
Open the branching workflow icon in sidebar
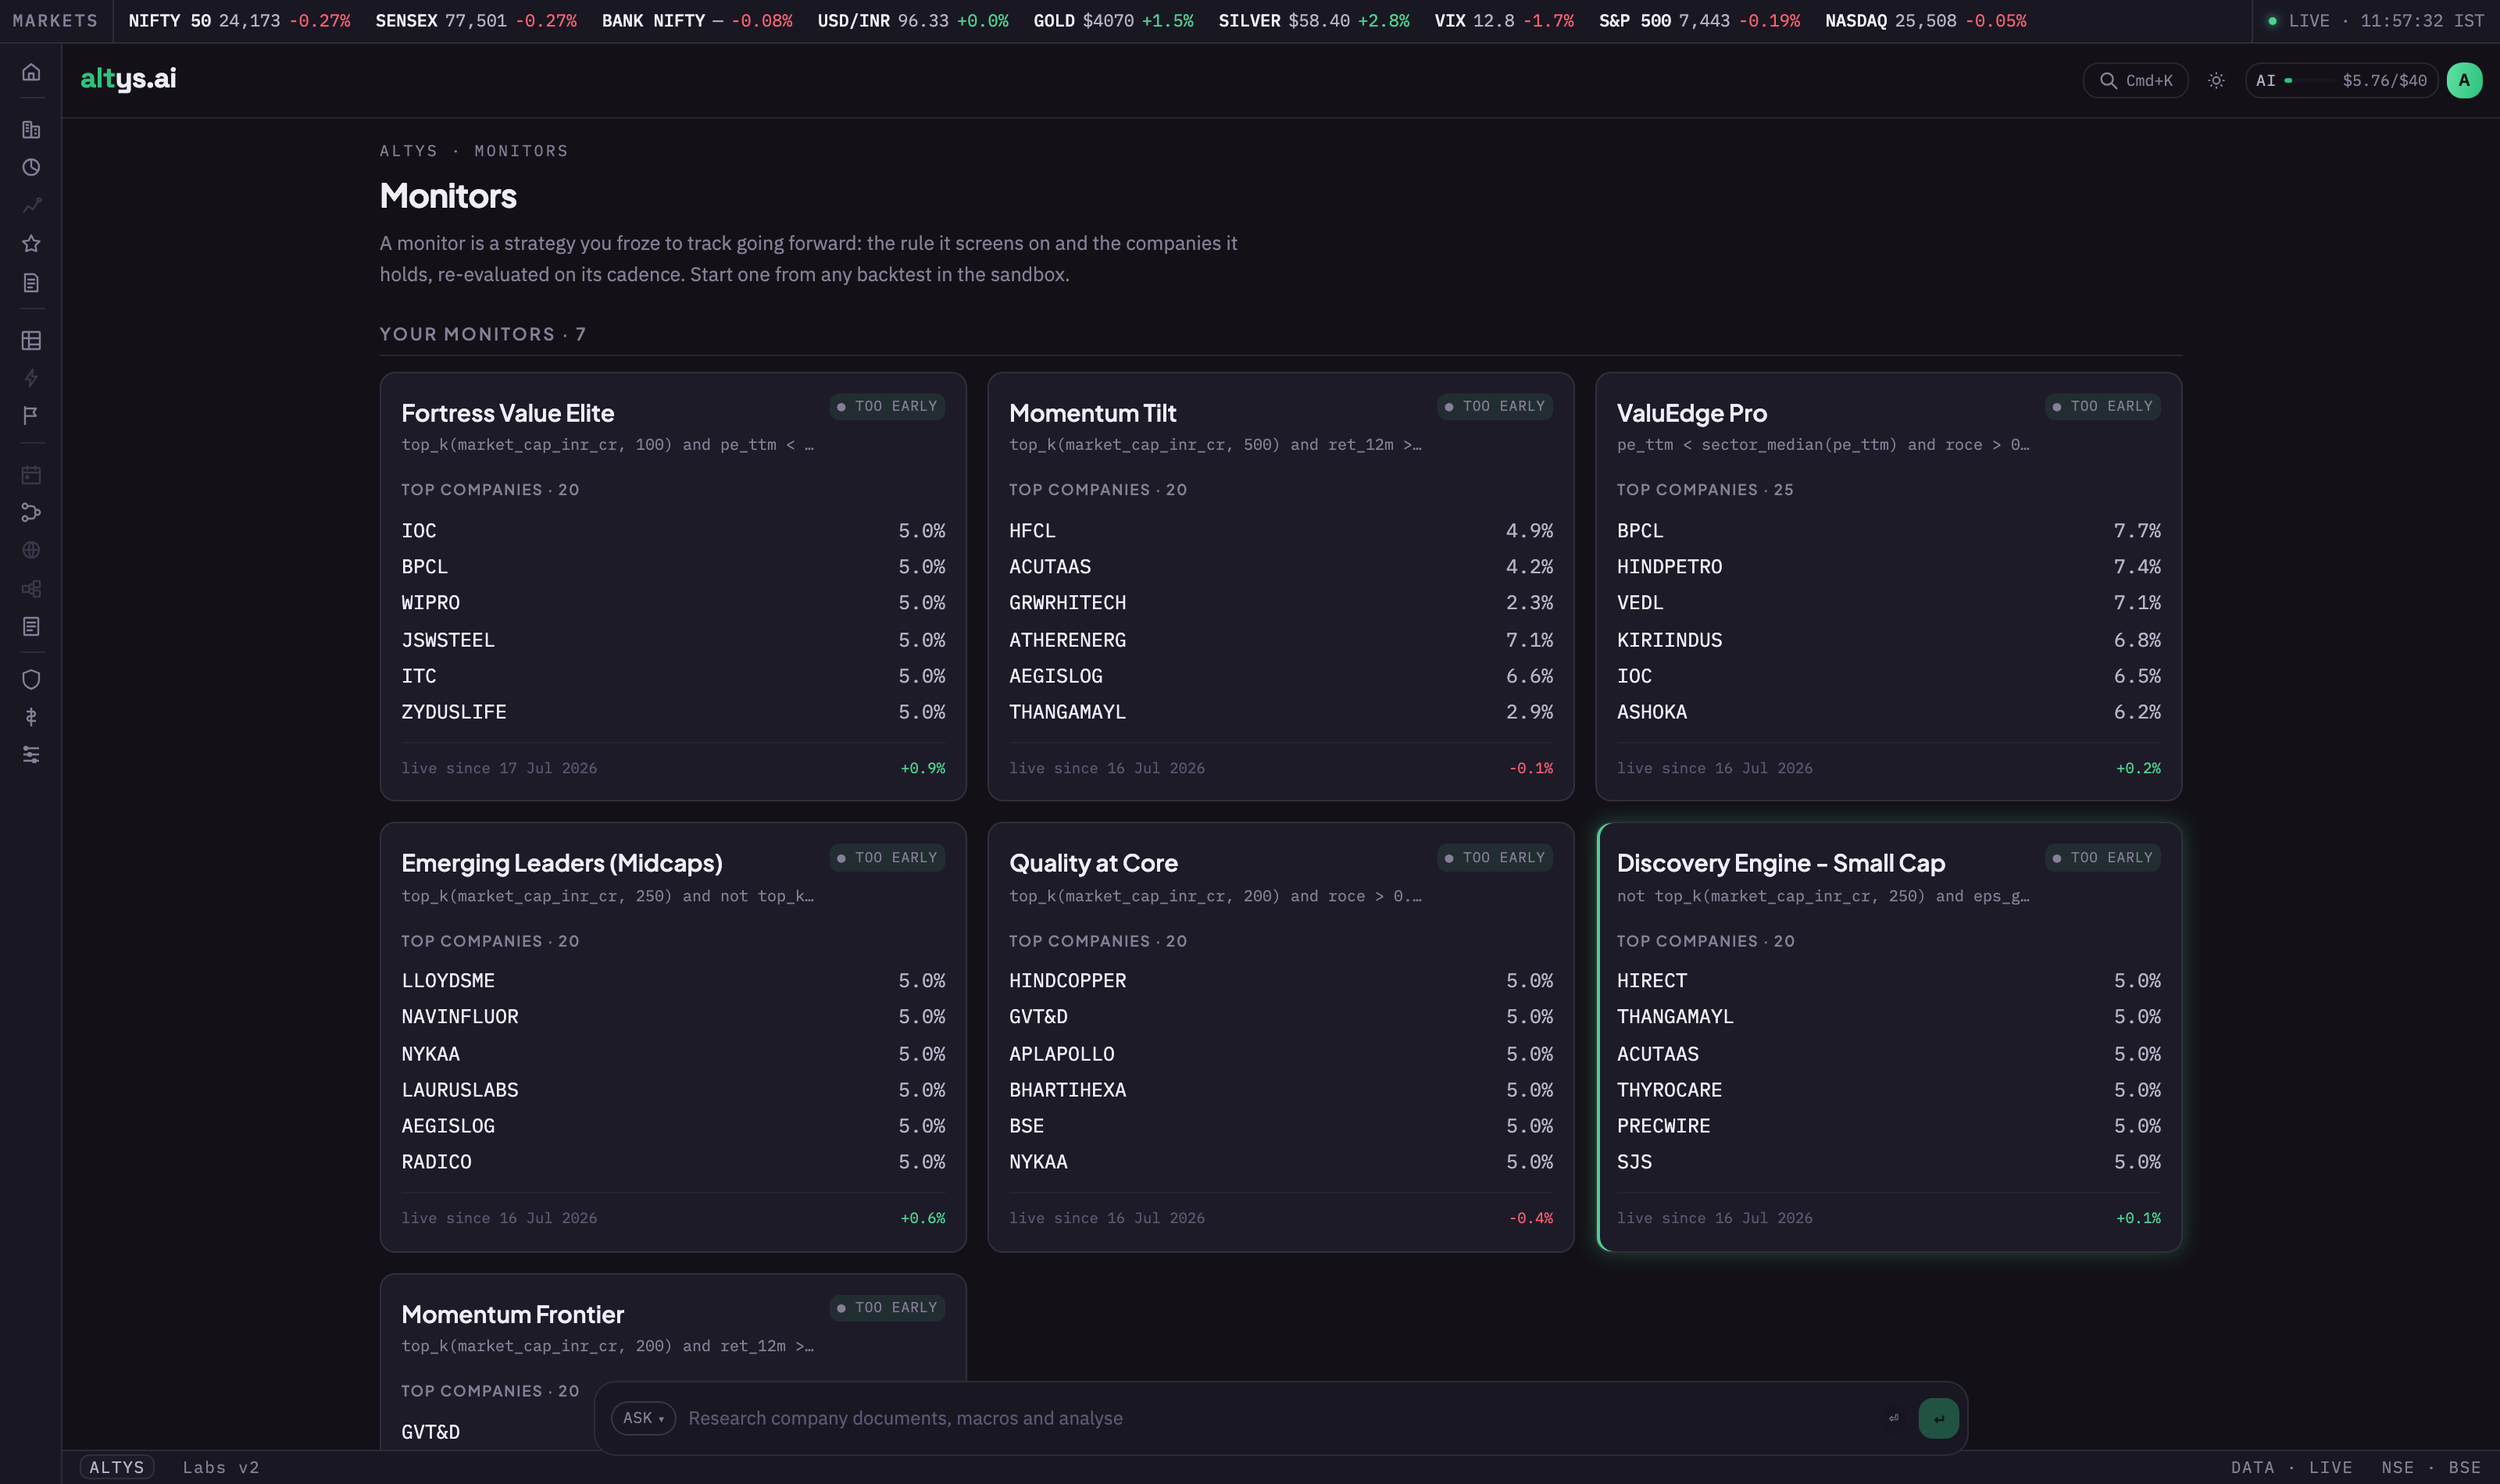click(x=31, y=513)
